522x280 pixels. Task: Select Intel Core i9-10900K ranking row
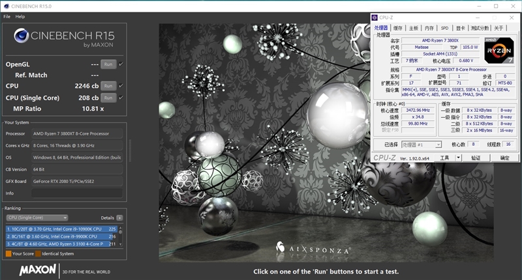click(61, 229)
